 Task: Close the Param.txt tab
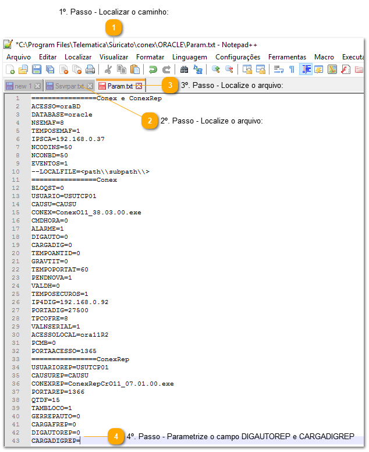tap(139, 86)
